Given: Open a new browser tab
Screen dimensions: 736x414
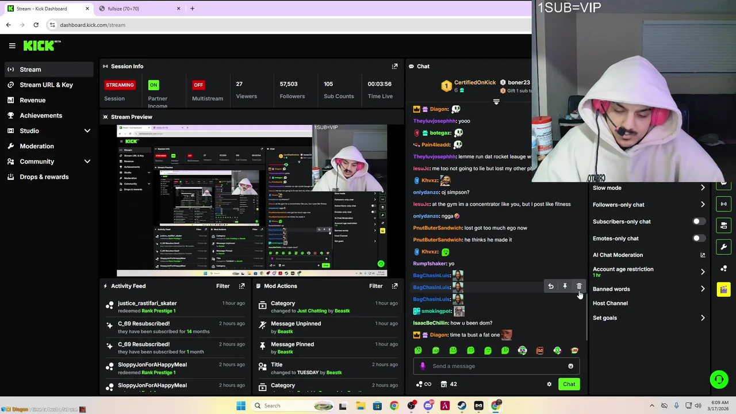Looking at the screenshot, I should 192,9.
